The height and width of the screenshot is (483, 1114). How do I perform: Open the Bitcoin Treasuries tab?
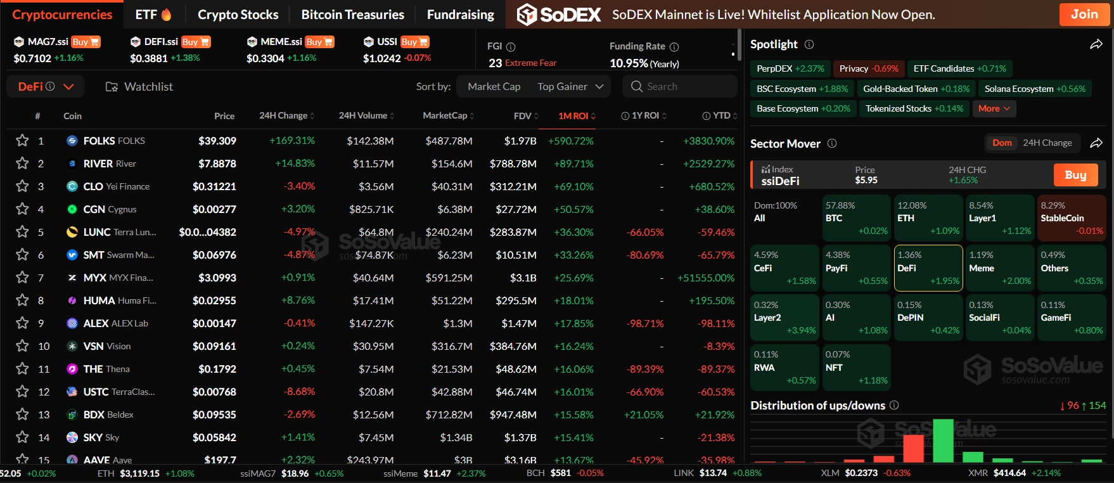click(x=352, y=15)
